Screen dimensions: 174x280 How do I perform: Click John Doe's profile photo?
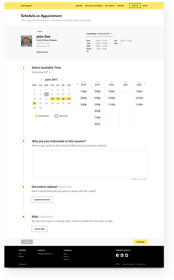[x=27, y=41]
